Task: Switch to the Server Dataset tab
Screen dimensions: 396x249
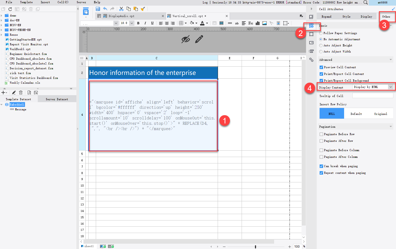Action: pos(57,99)
